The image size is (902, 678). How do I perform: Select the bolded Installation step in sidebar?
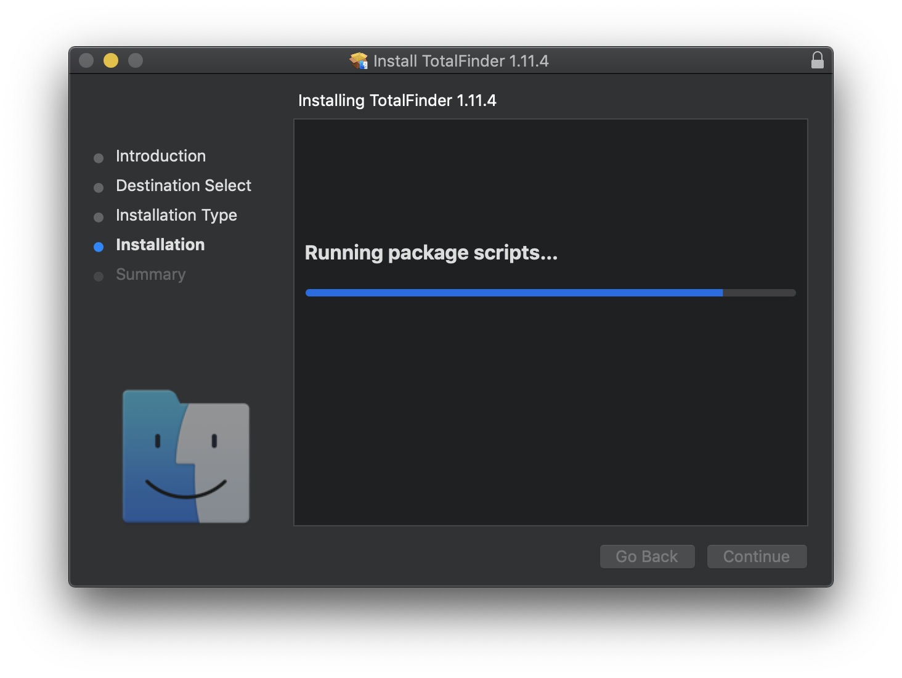click(160, 245)
